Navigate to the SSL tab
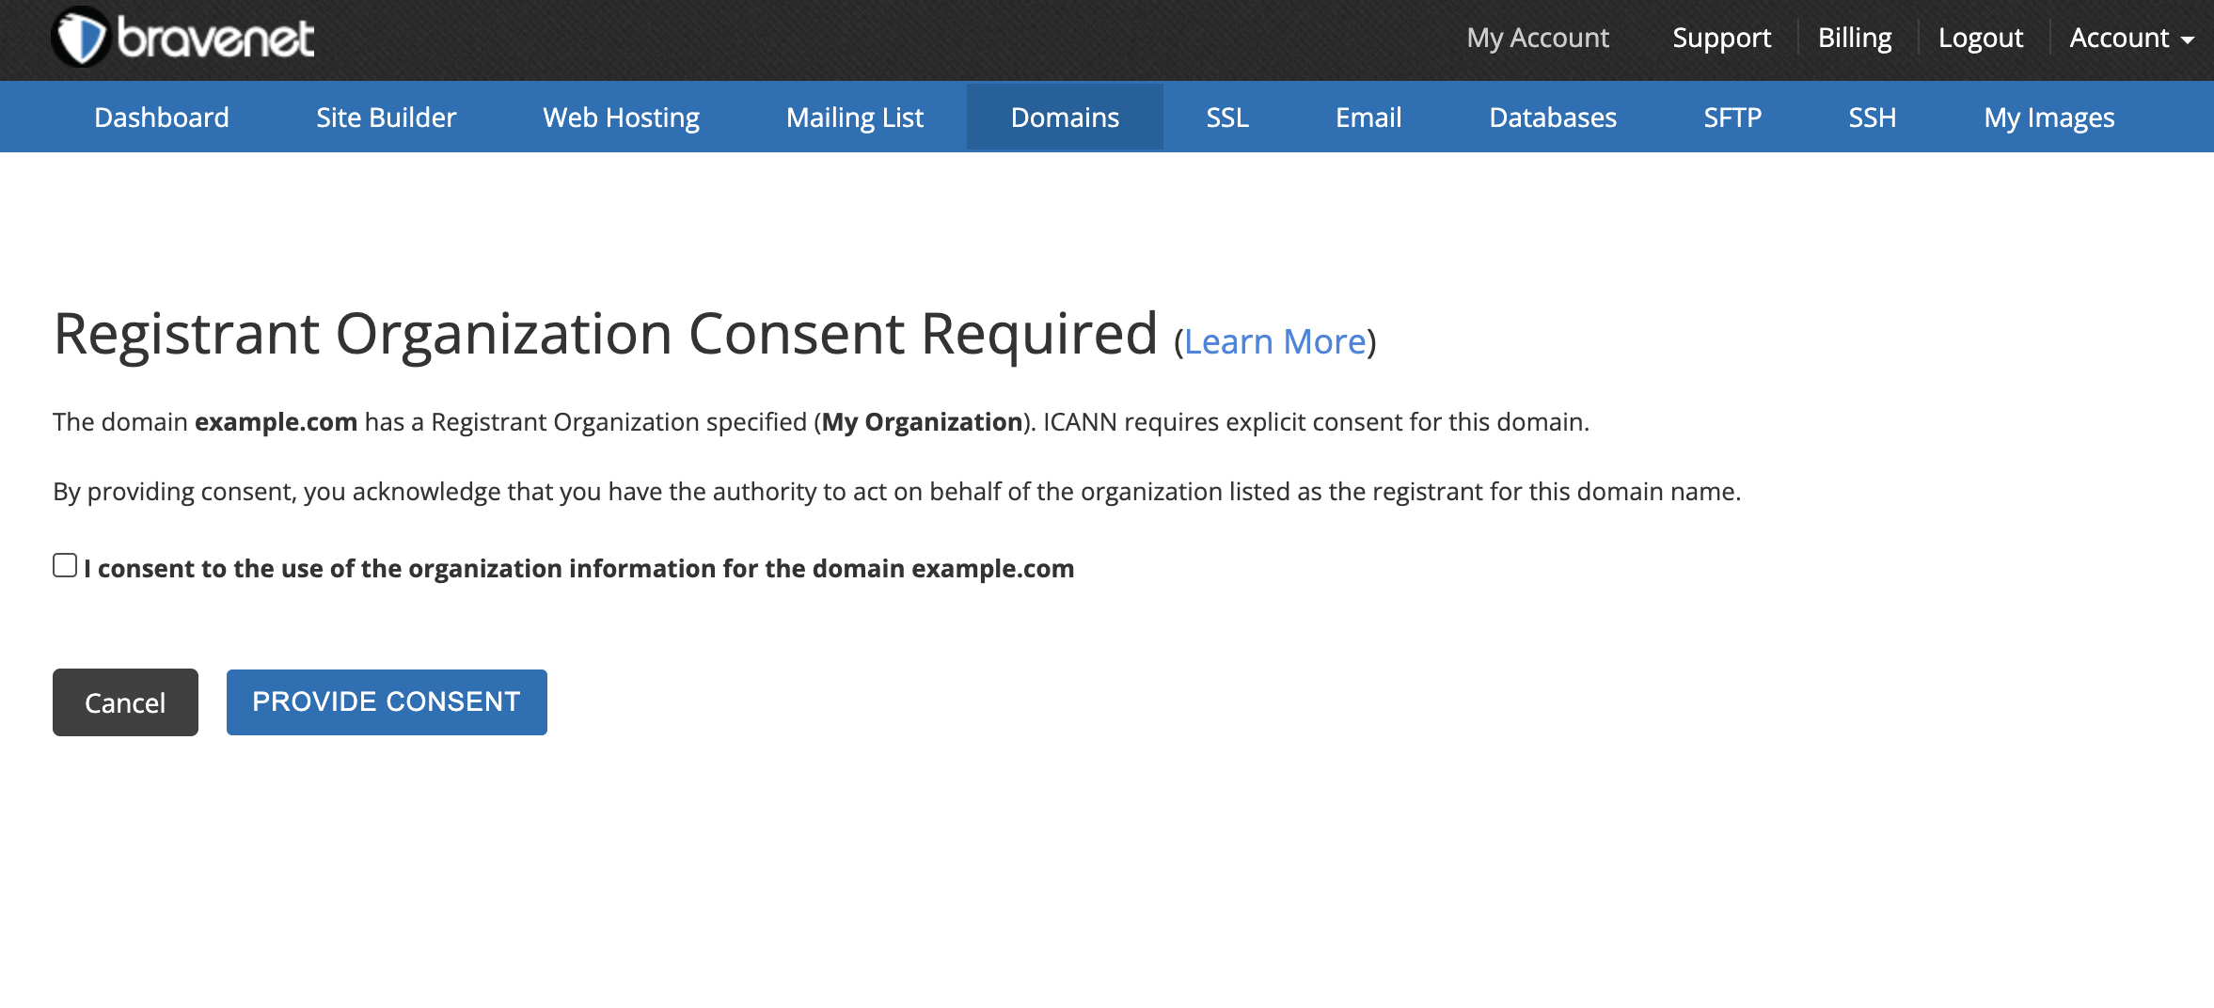The image size is (2214, 1008). click(1226, 118)
